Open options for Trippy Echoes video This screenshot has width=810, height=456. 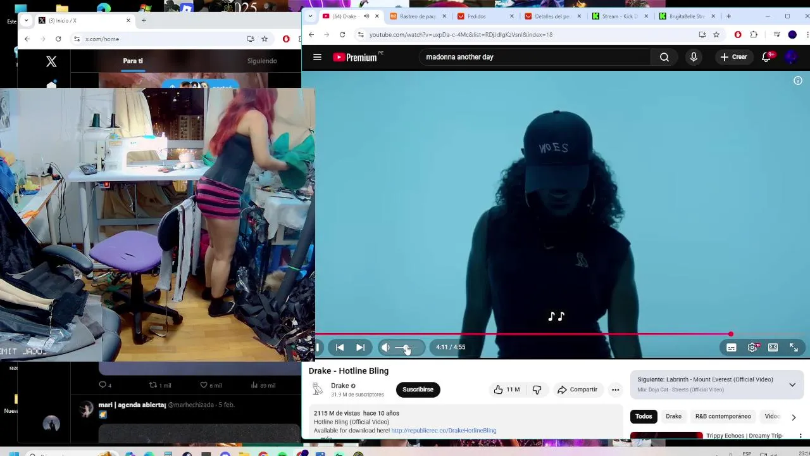click(801, 436)
